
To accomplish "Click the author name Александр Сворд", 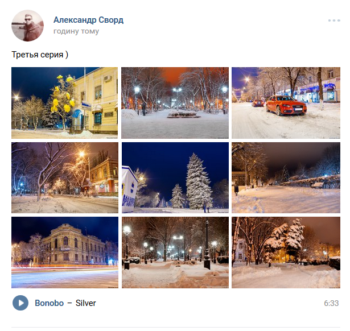I will [88, 20].
